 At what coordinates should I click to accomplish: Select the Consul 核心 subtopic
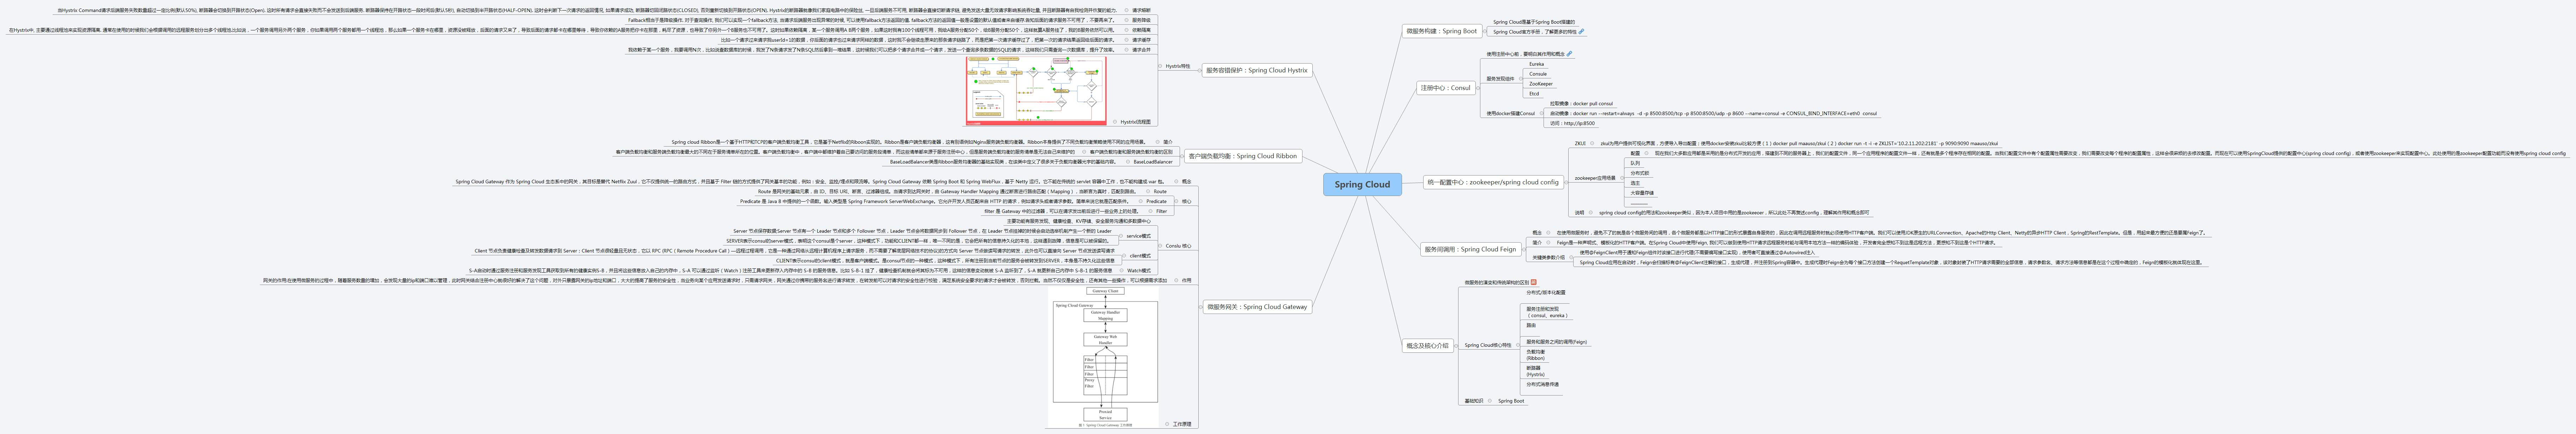(x=1179, y=246)
